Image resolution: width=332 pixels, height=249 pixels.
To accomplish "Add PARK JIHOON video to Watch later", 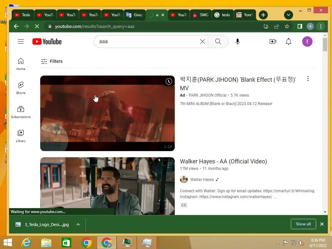I will click(x=169, y=81).
